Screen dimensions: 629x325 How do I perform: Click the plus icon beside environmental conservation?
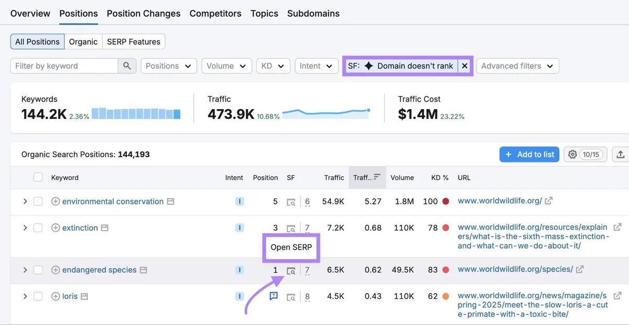56,201
